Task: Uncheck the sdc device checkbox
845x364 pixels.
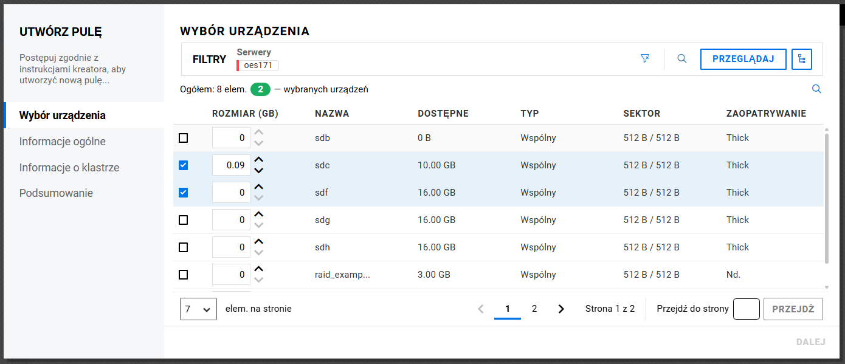Action: point(184,165)
